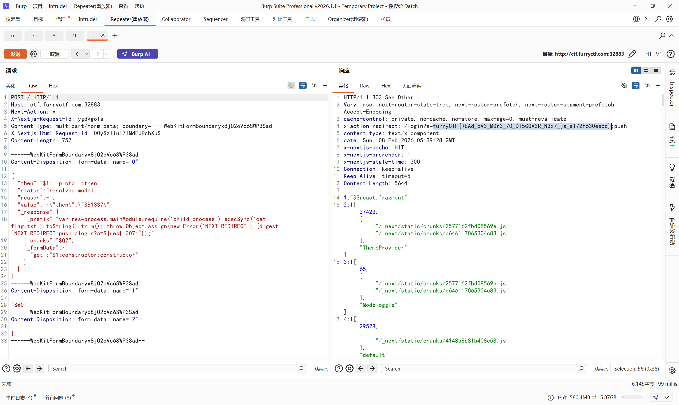Go to next request search match
Viewport: 679px width, 405px height.
pyautogui.click(x=40, y=369)
